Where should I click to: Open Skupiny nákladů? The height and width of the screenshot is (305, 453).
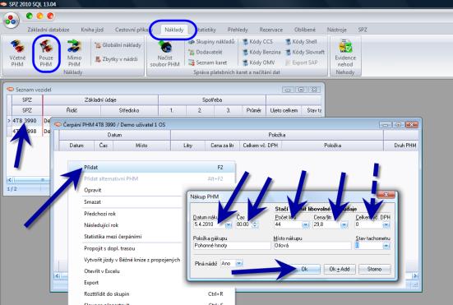tap(211, 42)
